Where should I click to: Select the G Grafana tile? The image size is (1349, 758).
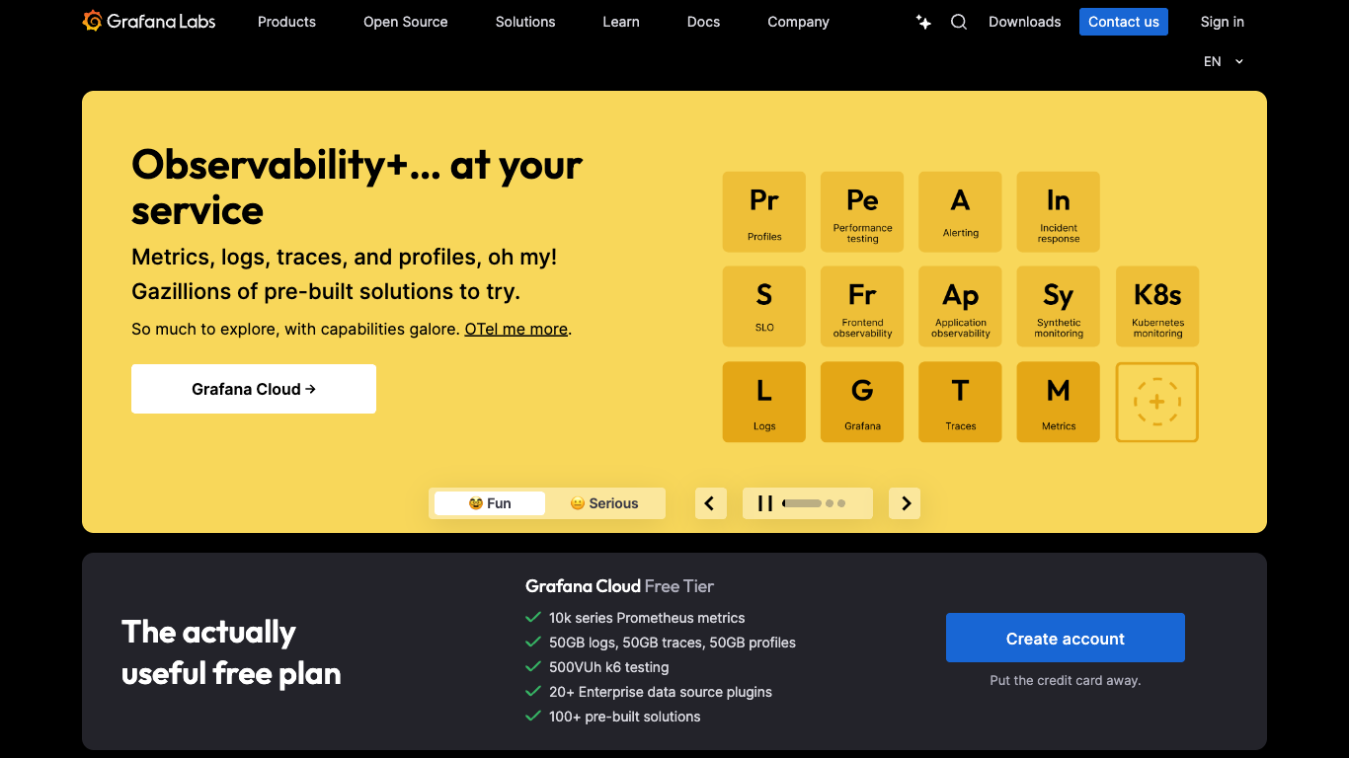click(862, 402)
